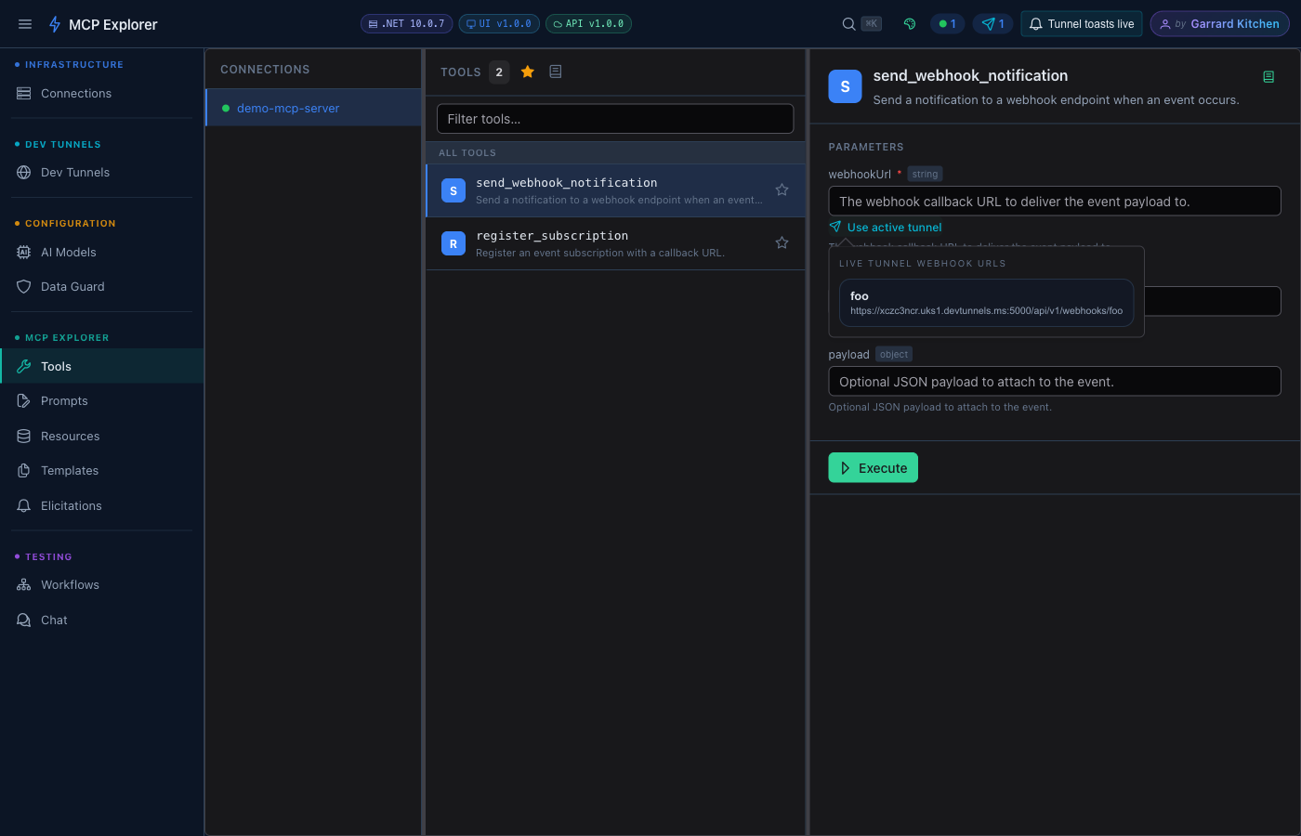Viewport: 1301px width, 836px height.
Task: Star the register_subscription tool
Action: click(782, 242)
